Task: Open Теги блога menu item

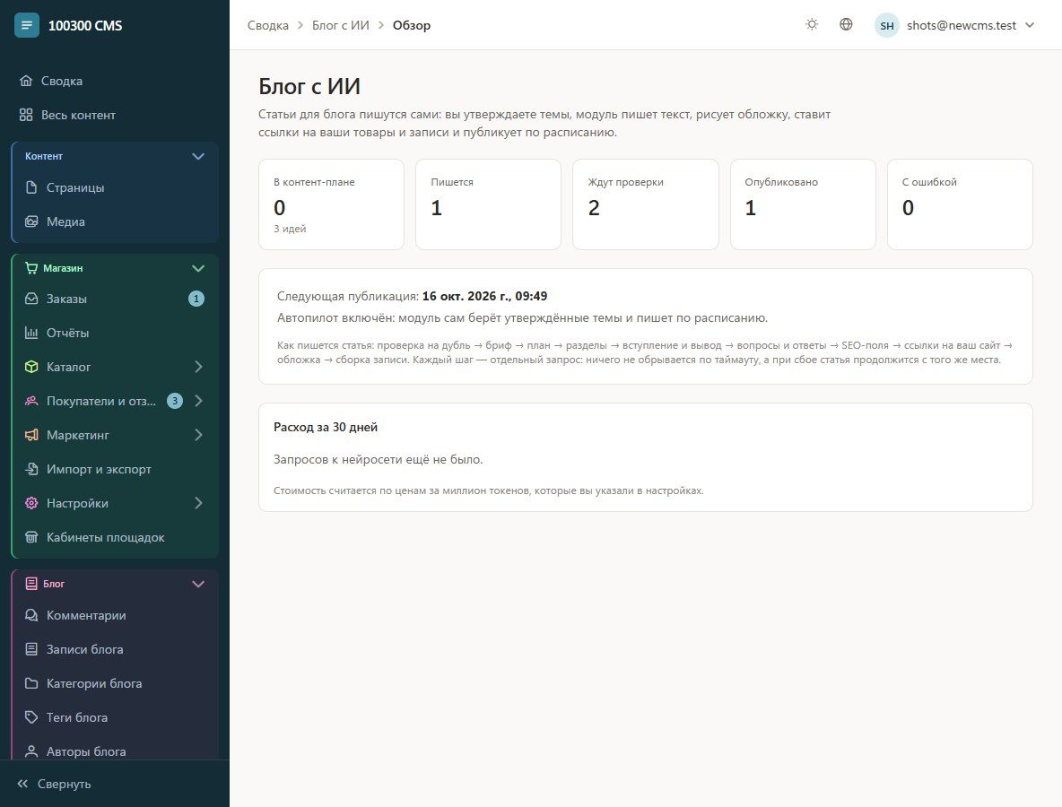Action: (x=115, y=717)
